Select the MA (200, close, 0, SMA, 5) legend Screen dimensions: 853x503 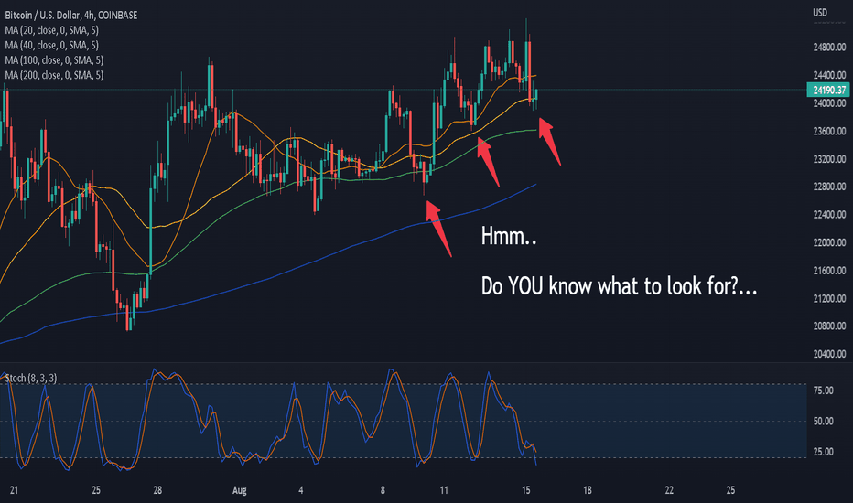point(54,75)
